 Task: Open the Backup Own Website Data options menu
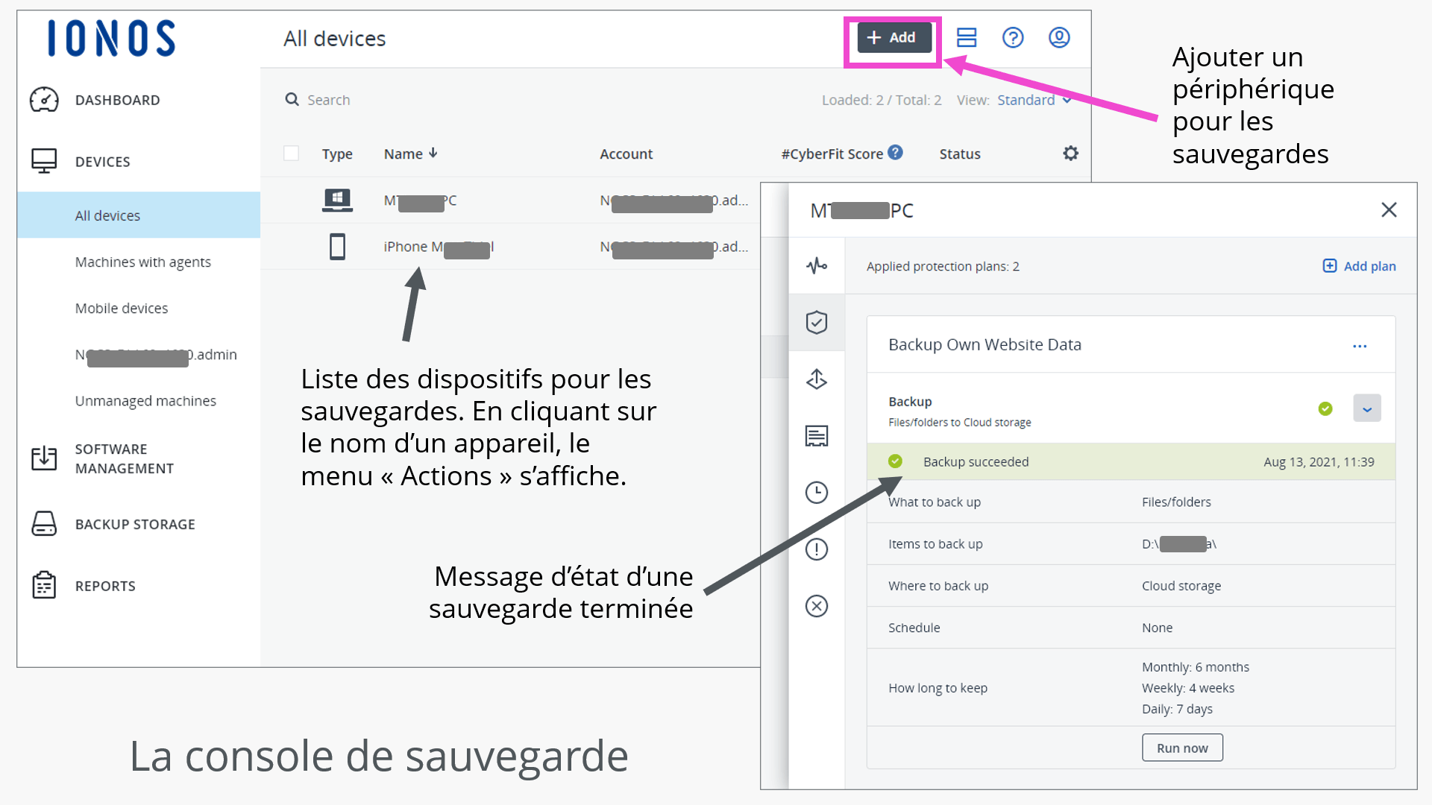tap(1360, 346)
